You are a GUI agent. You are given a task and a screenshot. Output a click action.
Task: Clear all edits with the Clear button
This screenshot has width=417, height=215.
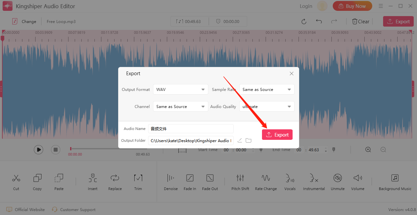tap(360, 21)
